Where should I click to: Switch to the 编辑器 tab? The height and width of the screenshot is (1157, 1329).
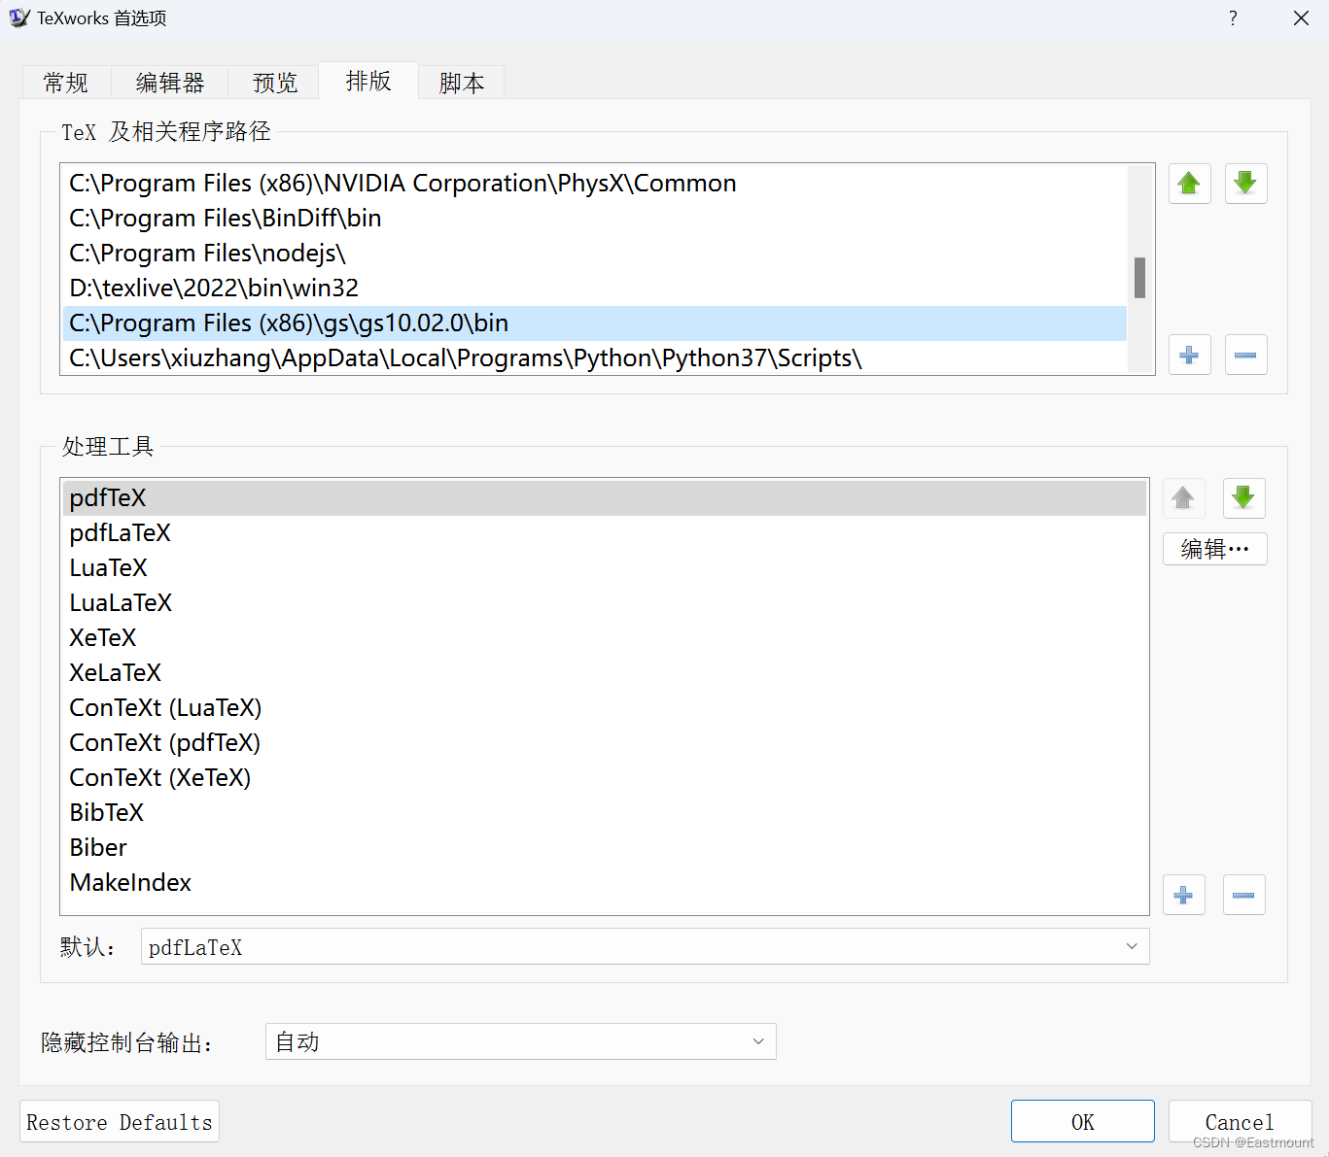(x=170, y=83)
